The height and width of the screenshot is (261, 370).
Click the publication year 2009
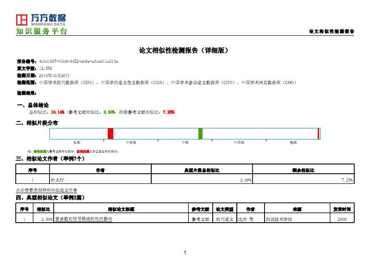click(x=342, y=219)
